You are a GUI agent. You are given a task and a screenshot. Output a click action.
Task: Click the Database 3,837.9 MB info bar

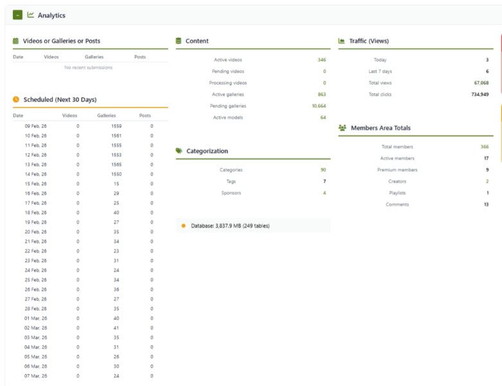pyautogui.click(x=253, y=226)
